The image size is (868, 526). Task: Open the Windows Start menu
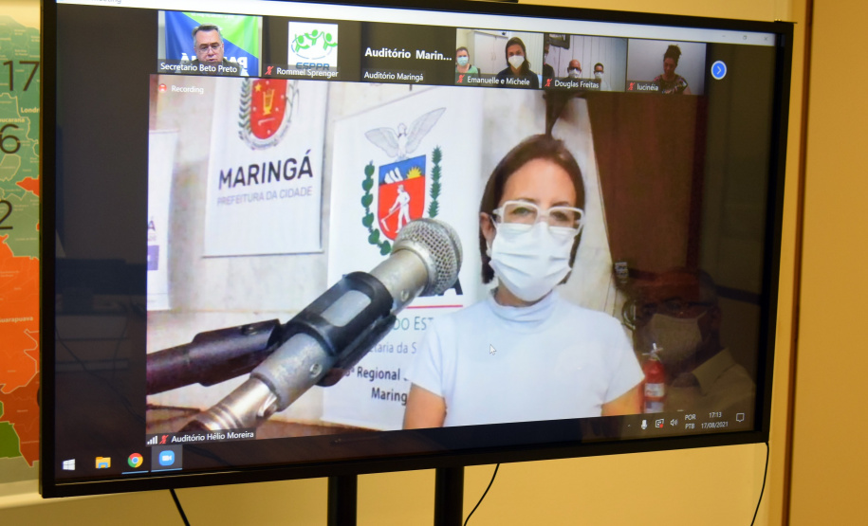[68, 464]
